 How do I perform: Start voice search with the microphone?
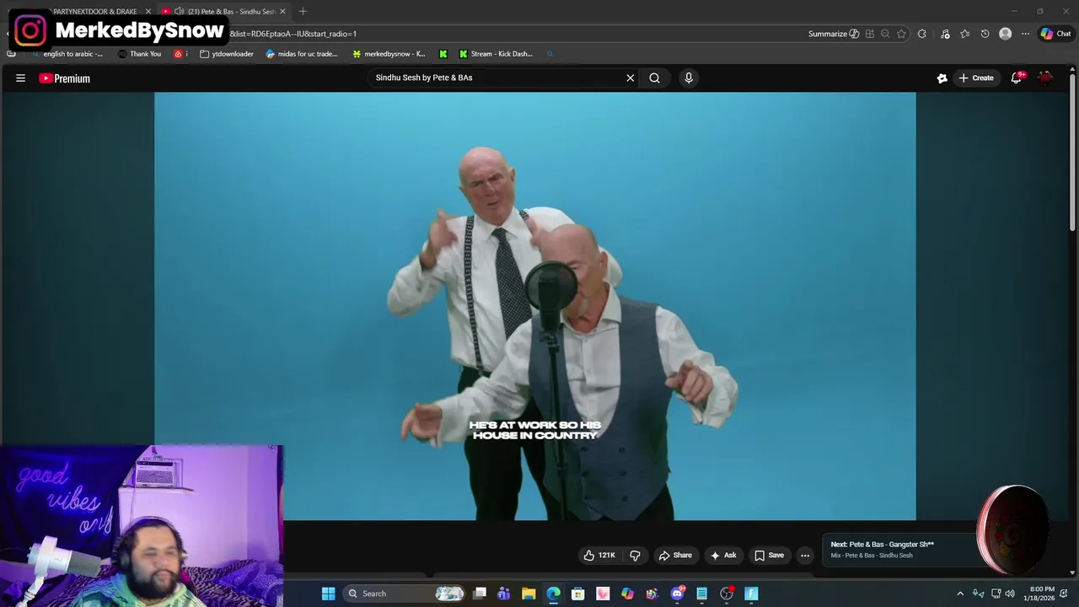(x=689, y=78)
